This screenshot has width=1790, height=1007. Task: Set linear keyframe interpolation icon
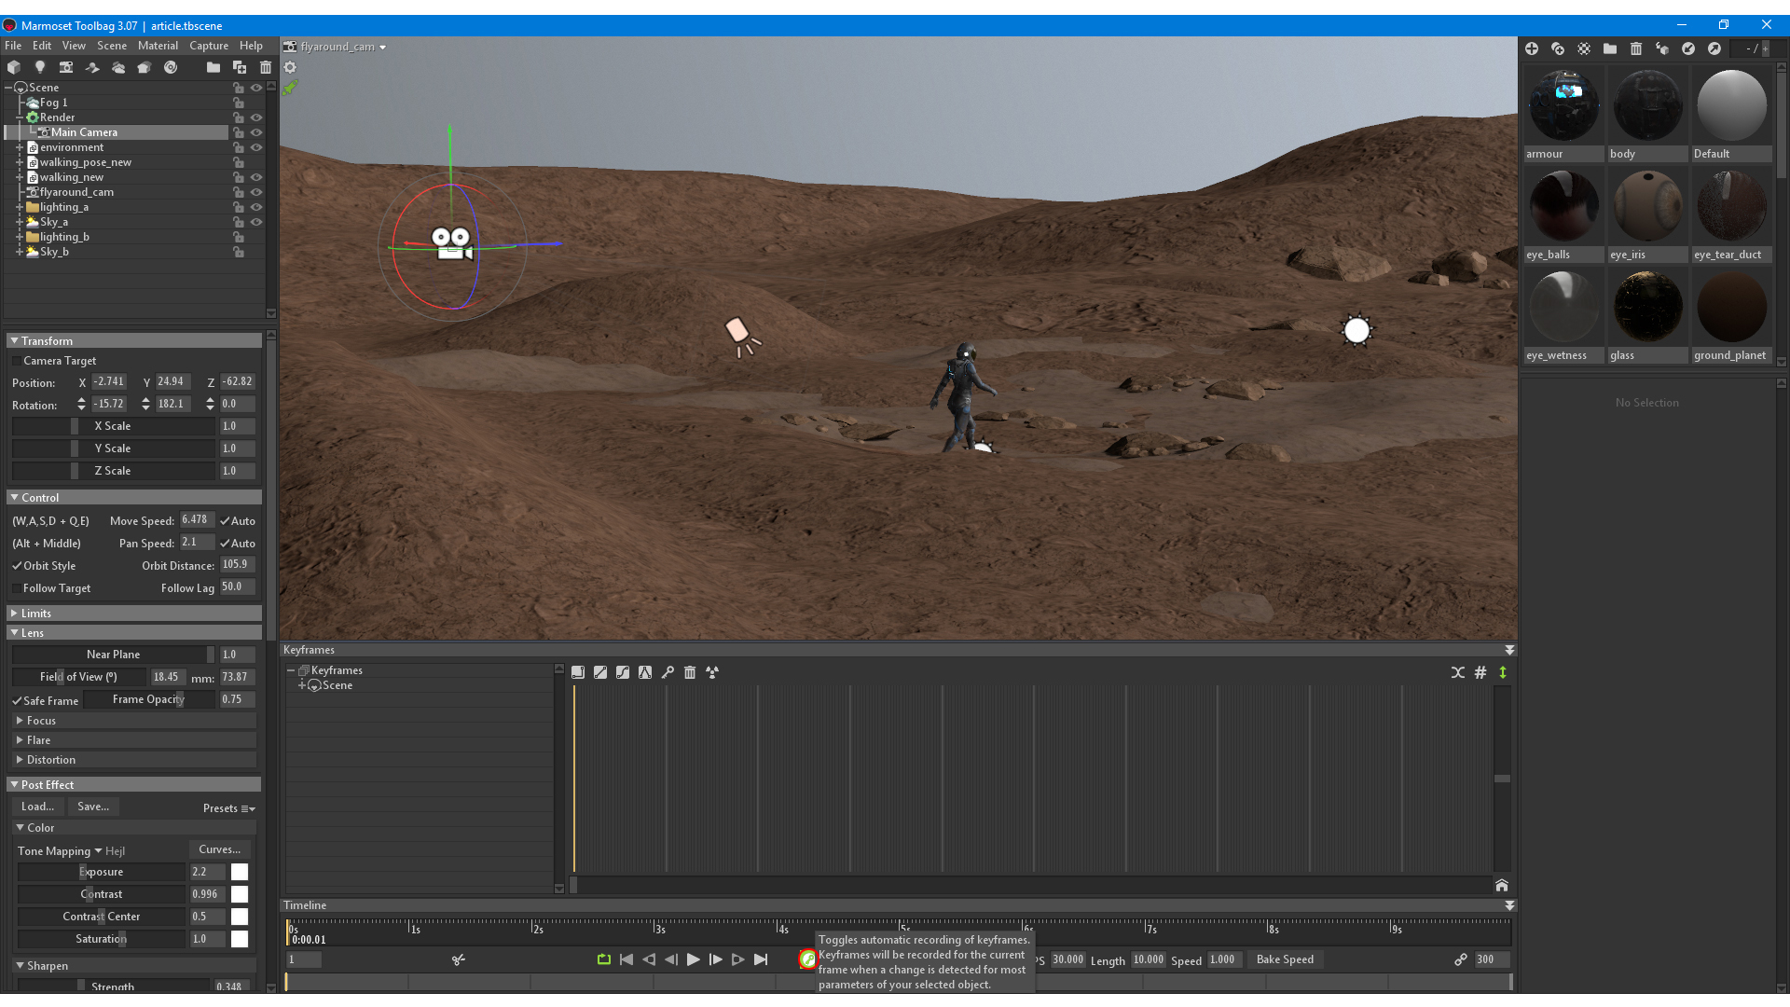tap(600, 672)
